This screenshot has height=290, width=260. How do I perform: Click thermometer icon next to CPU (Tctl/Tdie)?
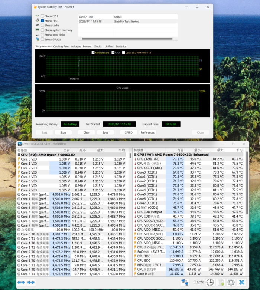click(135, 159)
